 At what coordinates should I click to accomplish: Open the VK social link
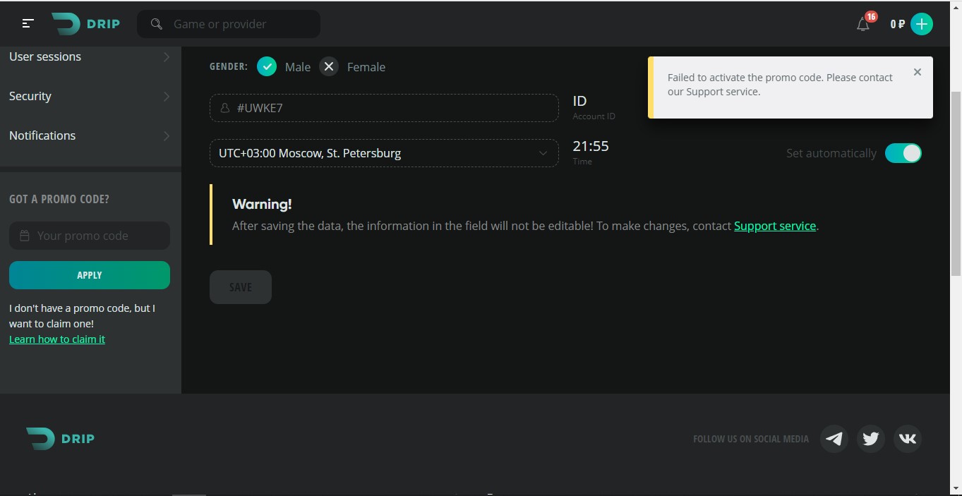(907, 439)
